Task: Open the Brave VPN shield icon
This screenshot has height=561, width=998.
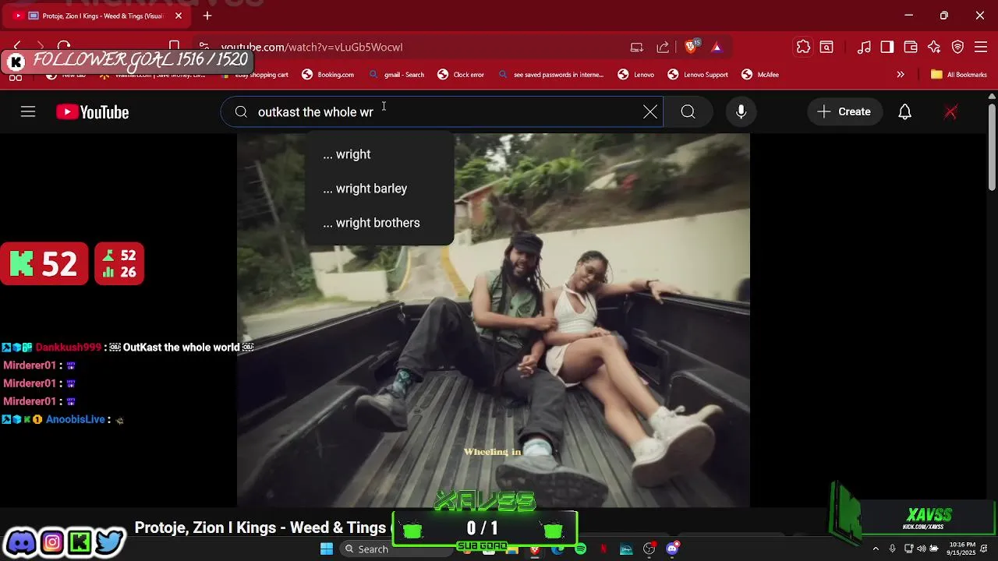Action: [958, 47]
